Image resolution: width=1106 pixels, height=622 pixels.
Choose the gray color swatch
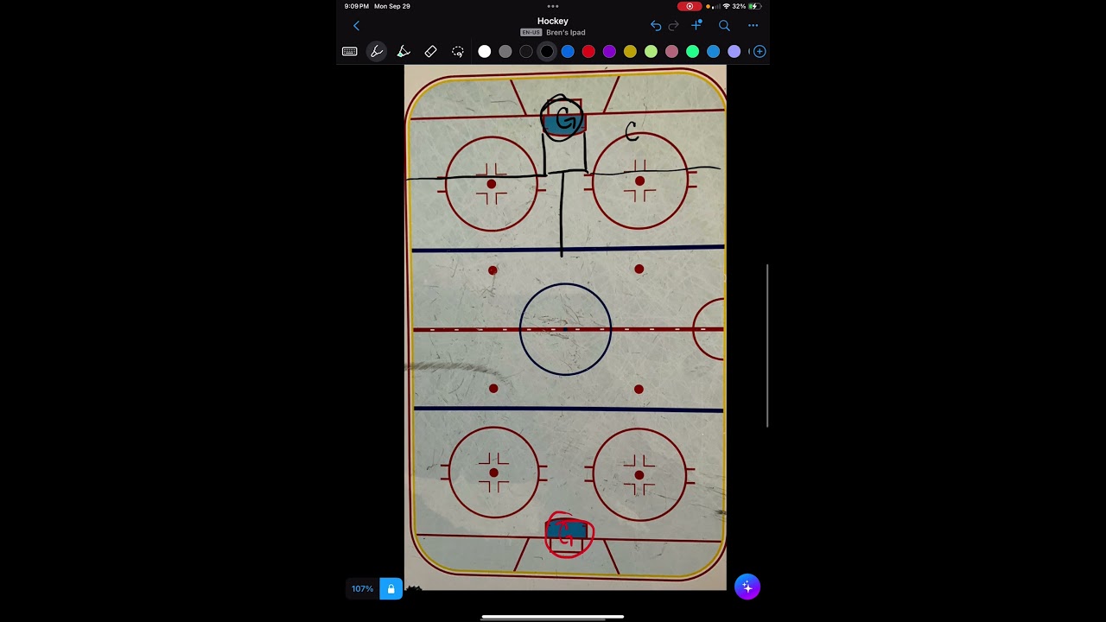click(505, 52)
